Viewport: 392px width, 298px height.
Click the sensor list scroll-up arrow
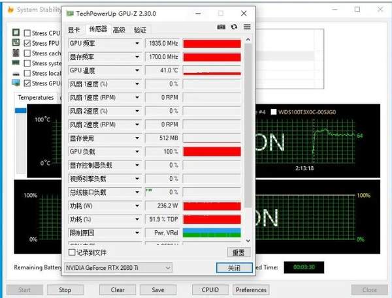(248, 39)
